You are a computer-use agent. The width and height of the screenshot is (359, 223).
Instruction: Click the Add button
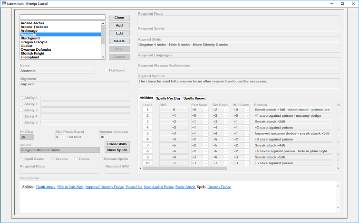click(x=119, y=25)
